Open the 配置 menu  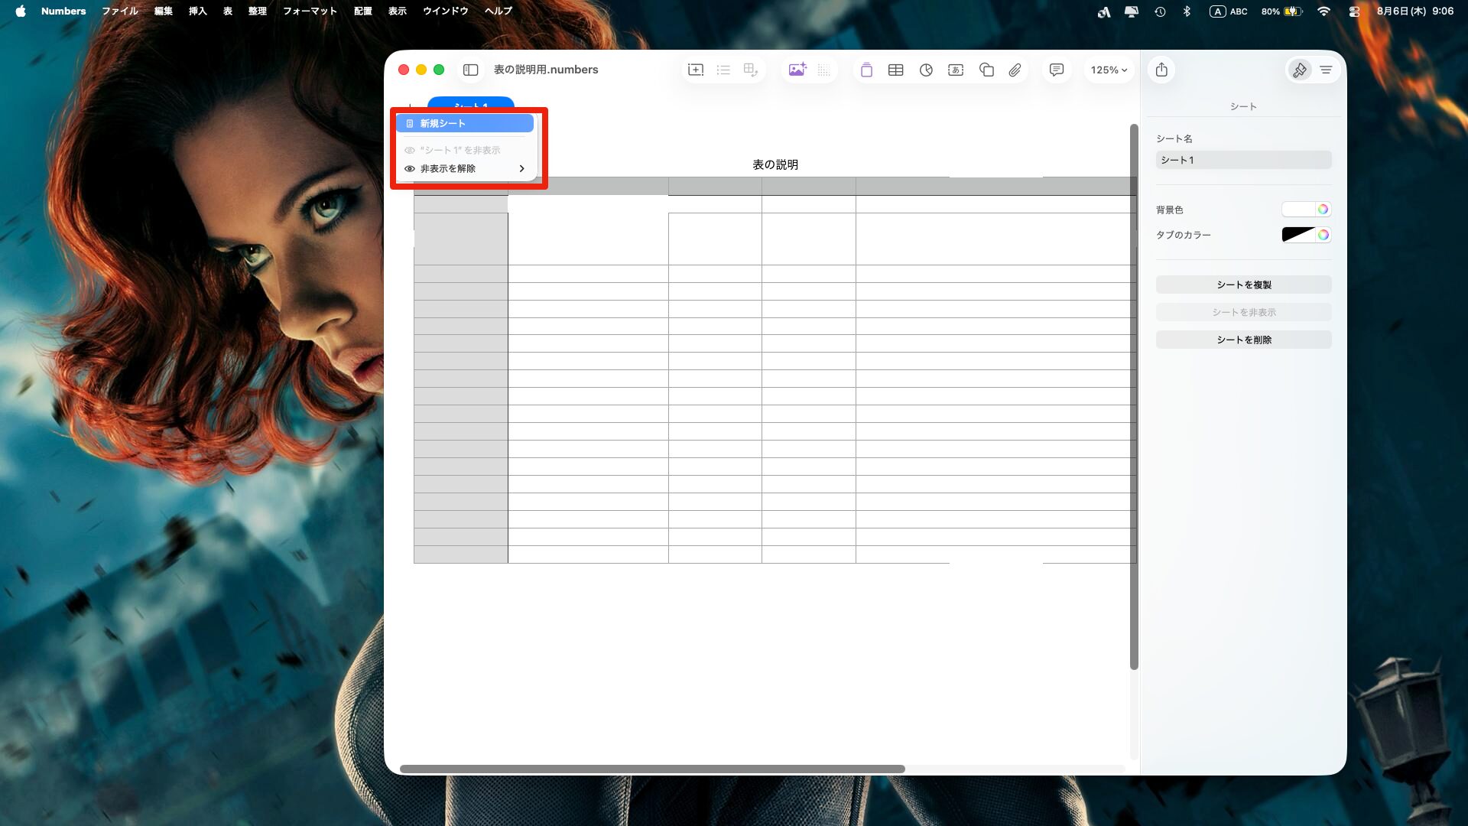[363, 11]
